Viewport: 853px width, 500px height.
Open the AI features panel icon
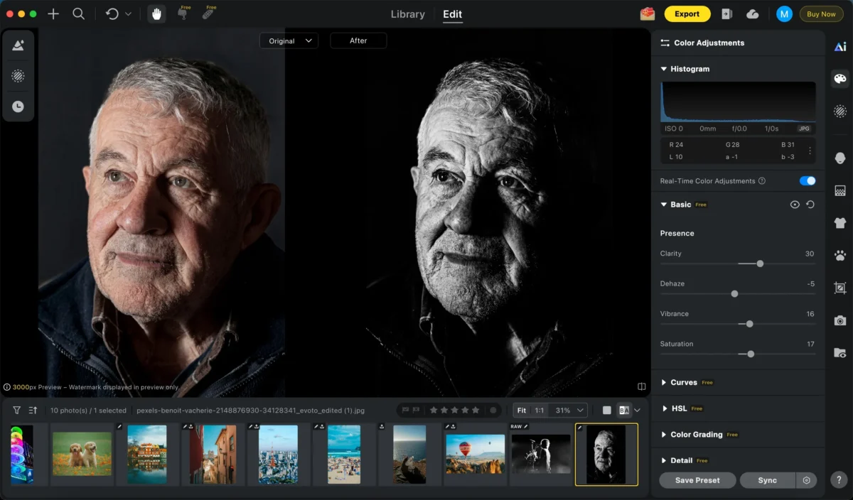pos(840,46)
